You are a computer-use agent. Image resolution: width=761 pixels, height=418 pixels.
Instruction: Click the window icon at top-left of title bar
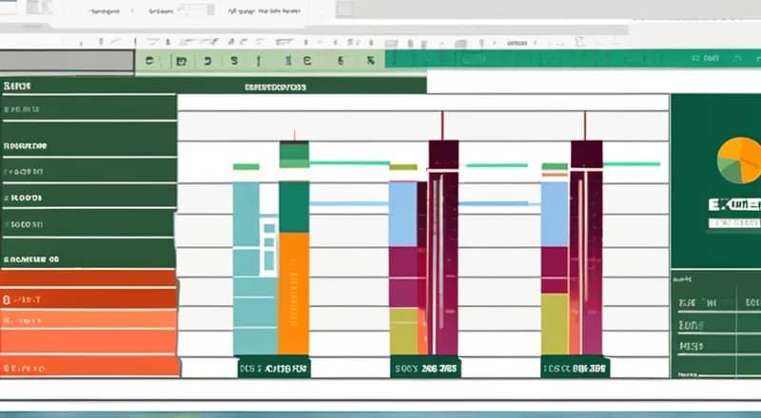pyautogui.click(x=38, y=8)
